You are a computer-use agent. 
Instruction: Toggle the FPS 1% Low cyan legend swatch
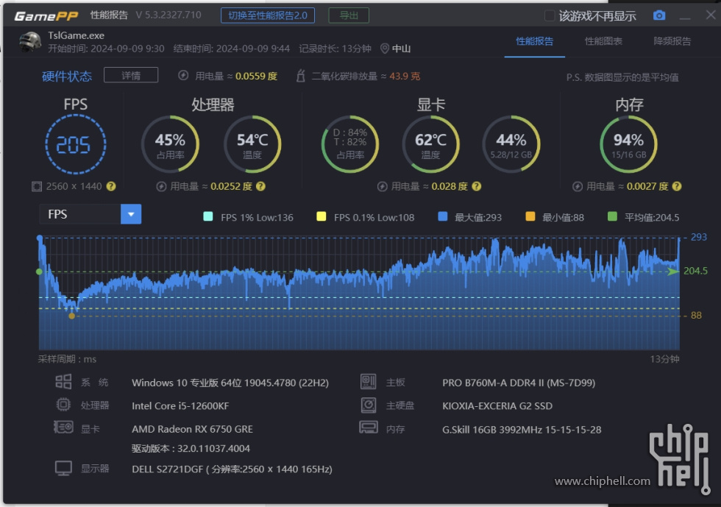click(207, 216)
